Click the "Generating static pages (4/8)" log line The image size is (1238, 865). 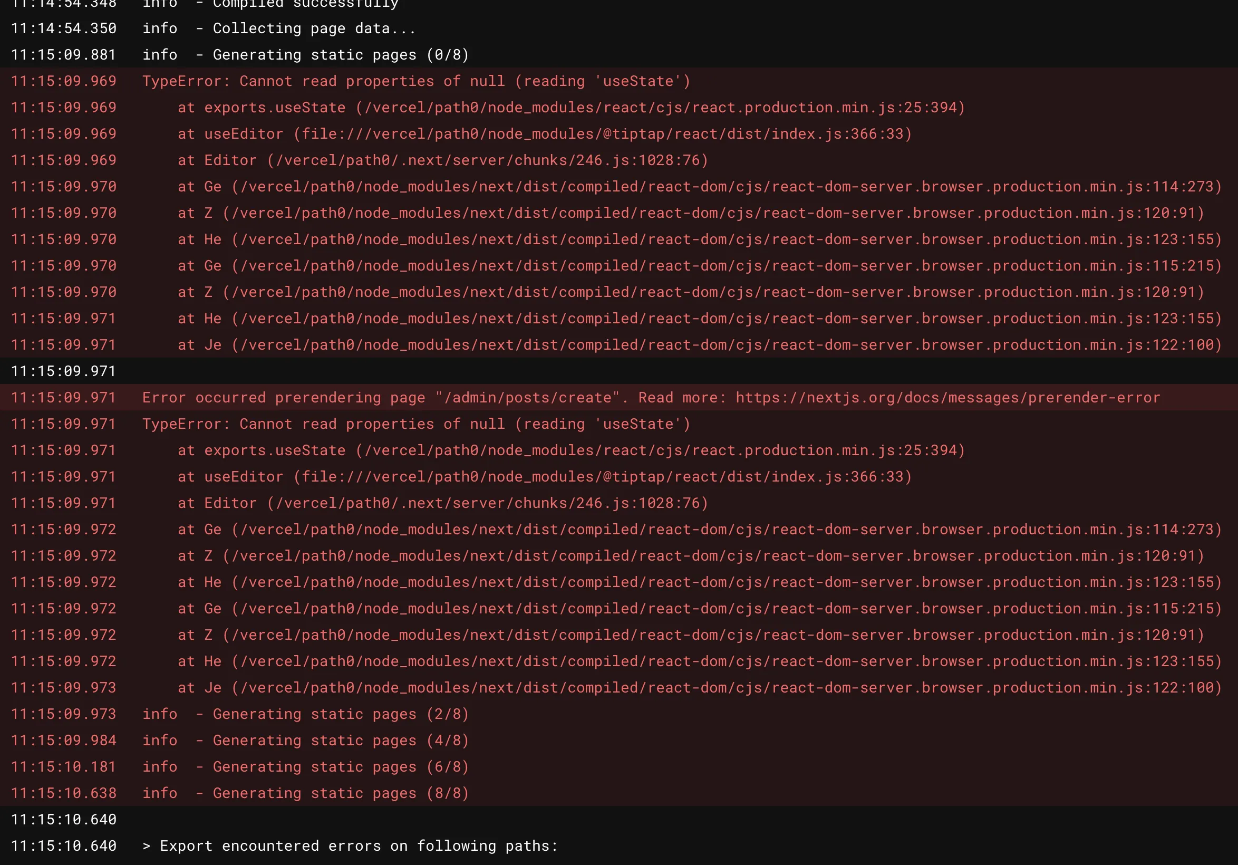tap(340, 741)
